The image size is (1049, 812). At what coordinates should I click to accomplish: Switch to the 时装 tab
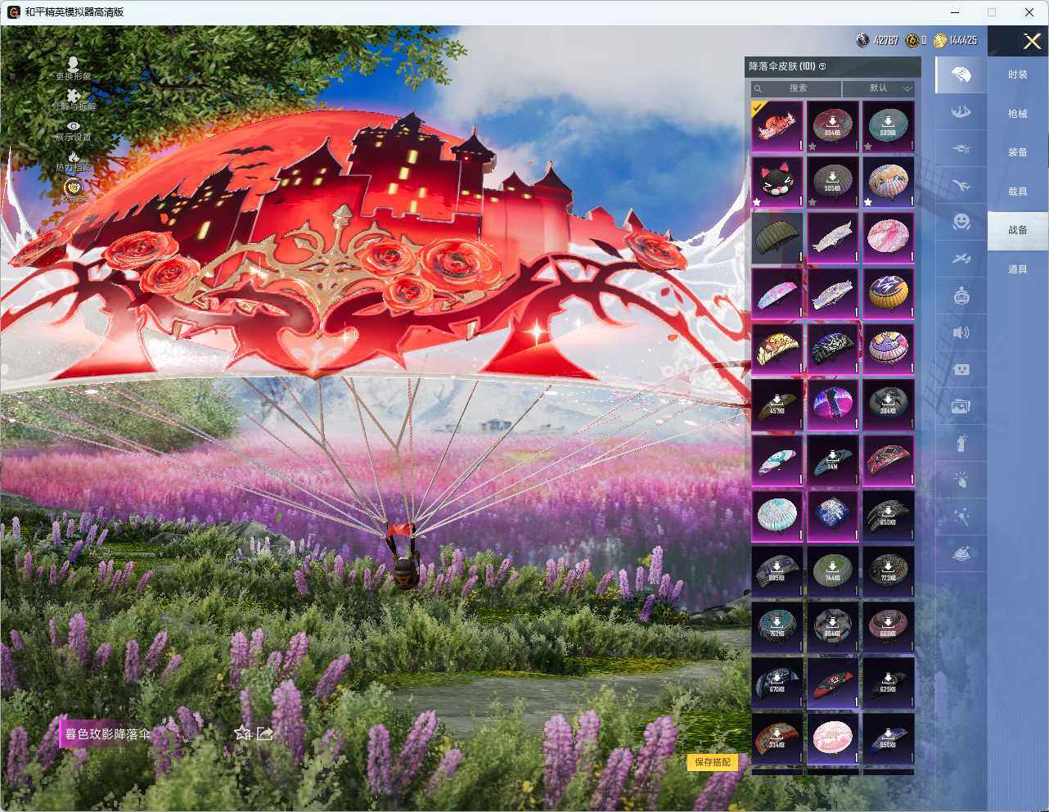(1018, 74)
